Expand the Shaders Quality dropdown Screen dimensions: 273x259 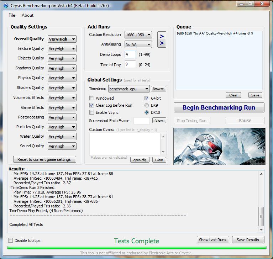pyautogui.click(x=62, y=88)
